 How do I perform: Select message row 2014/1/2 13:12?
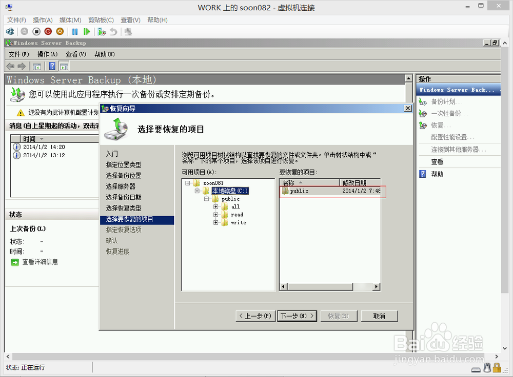click(55, 155)
